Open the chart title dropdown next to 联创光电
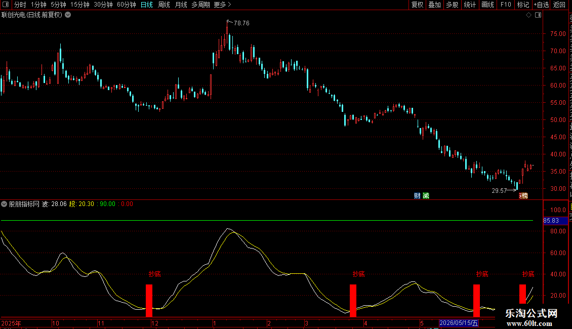 pos(68,15)
